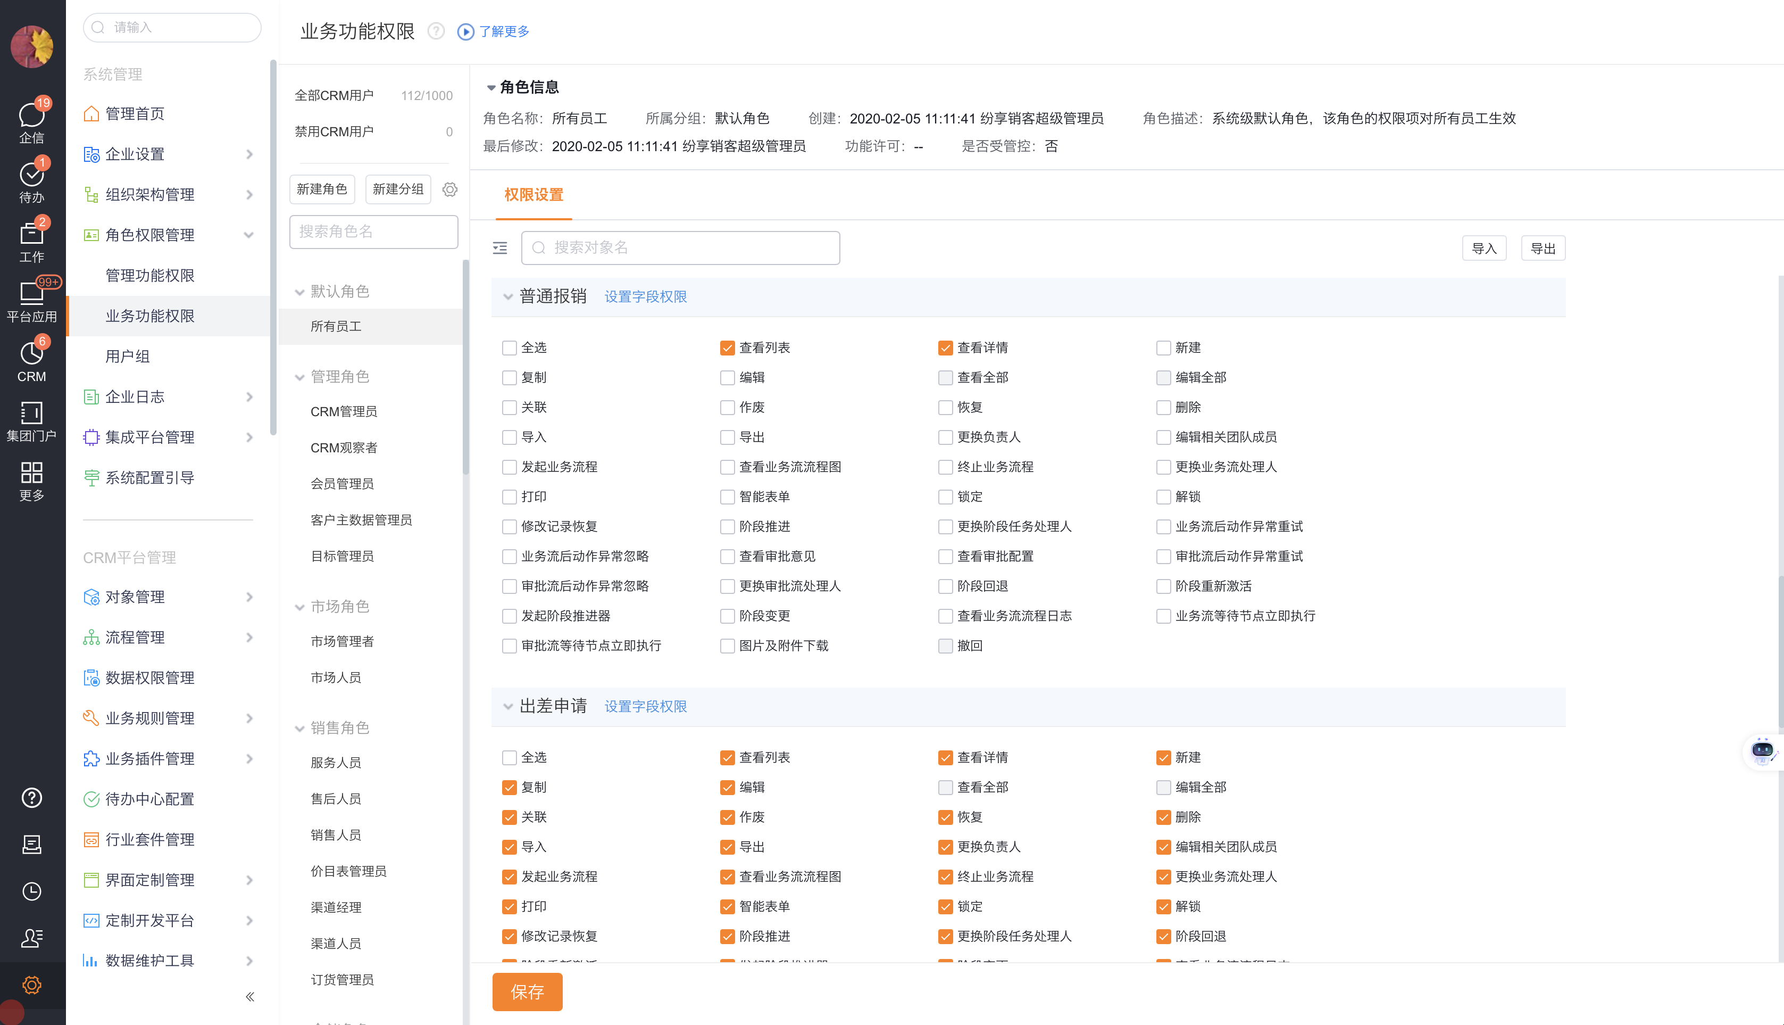Click the gear icon beside 新建分组

point(450,189)
